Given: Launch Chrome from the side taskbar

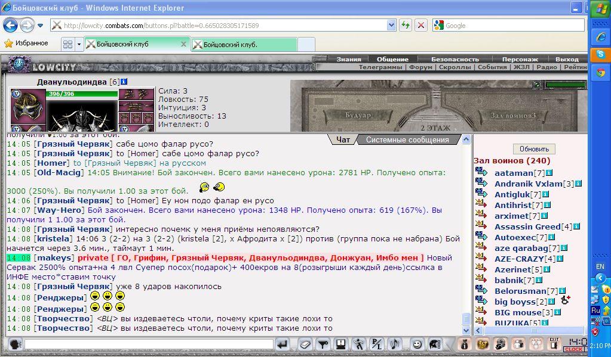Looking at the screenshot, I should click(600, 72).
